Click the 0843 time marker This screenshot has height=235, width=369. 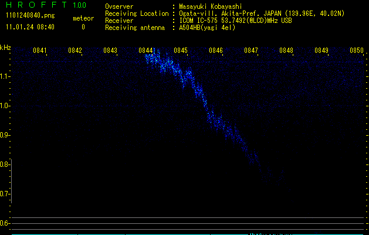[110, 51]
